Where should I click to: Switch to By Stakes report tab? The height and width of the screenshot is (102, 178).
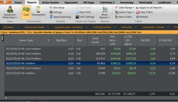point(9,27)
